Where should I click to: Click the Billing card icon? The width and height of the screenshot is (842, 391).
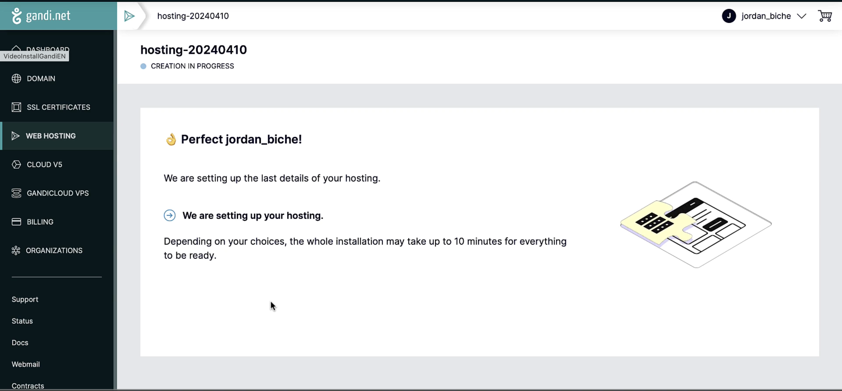[x=16, y=222]
